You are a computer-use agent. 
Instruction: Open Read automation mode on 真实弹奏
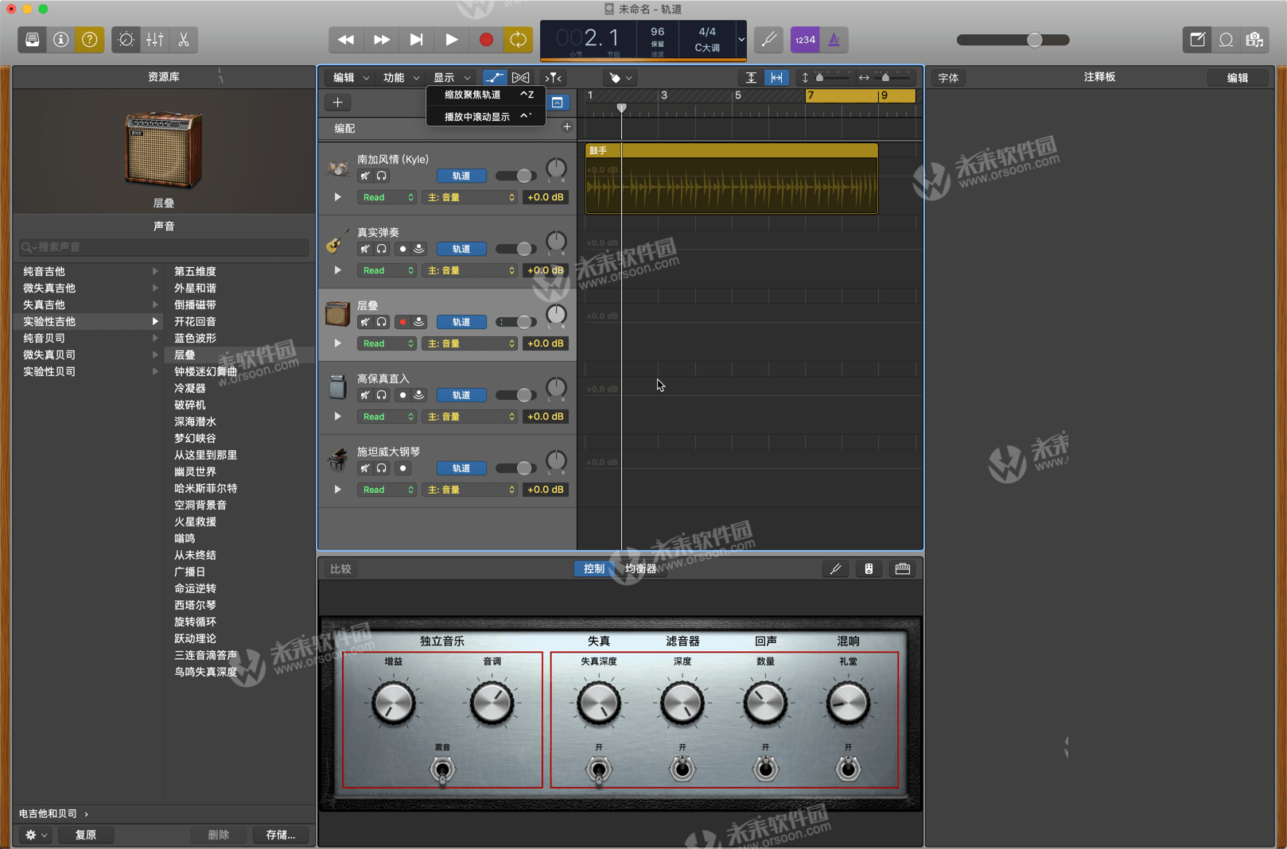(387, 270)
